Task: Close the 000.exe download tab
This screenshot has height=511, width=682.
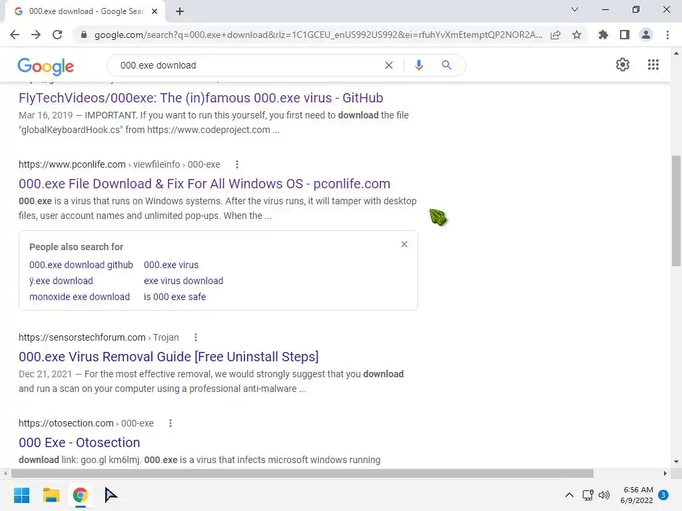Action: [155, 11]
